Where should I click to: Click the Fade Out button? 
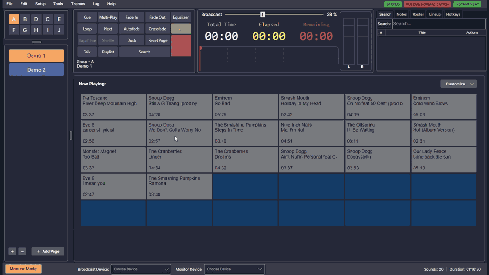(x=158, y=18)
